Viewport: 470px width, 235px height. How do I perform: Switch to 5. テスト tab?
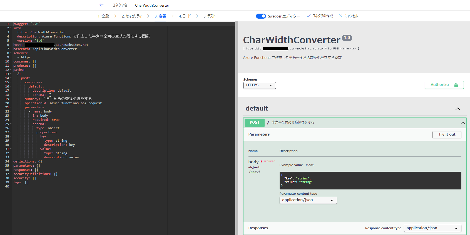coord(209,16)
